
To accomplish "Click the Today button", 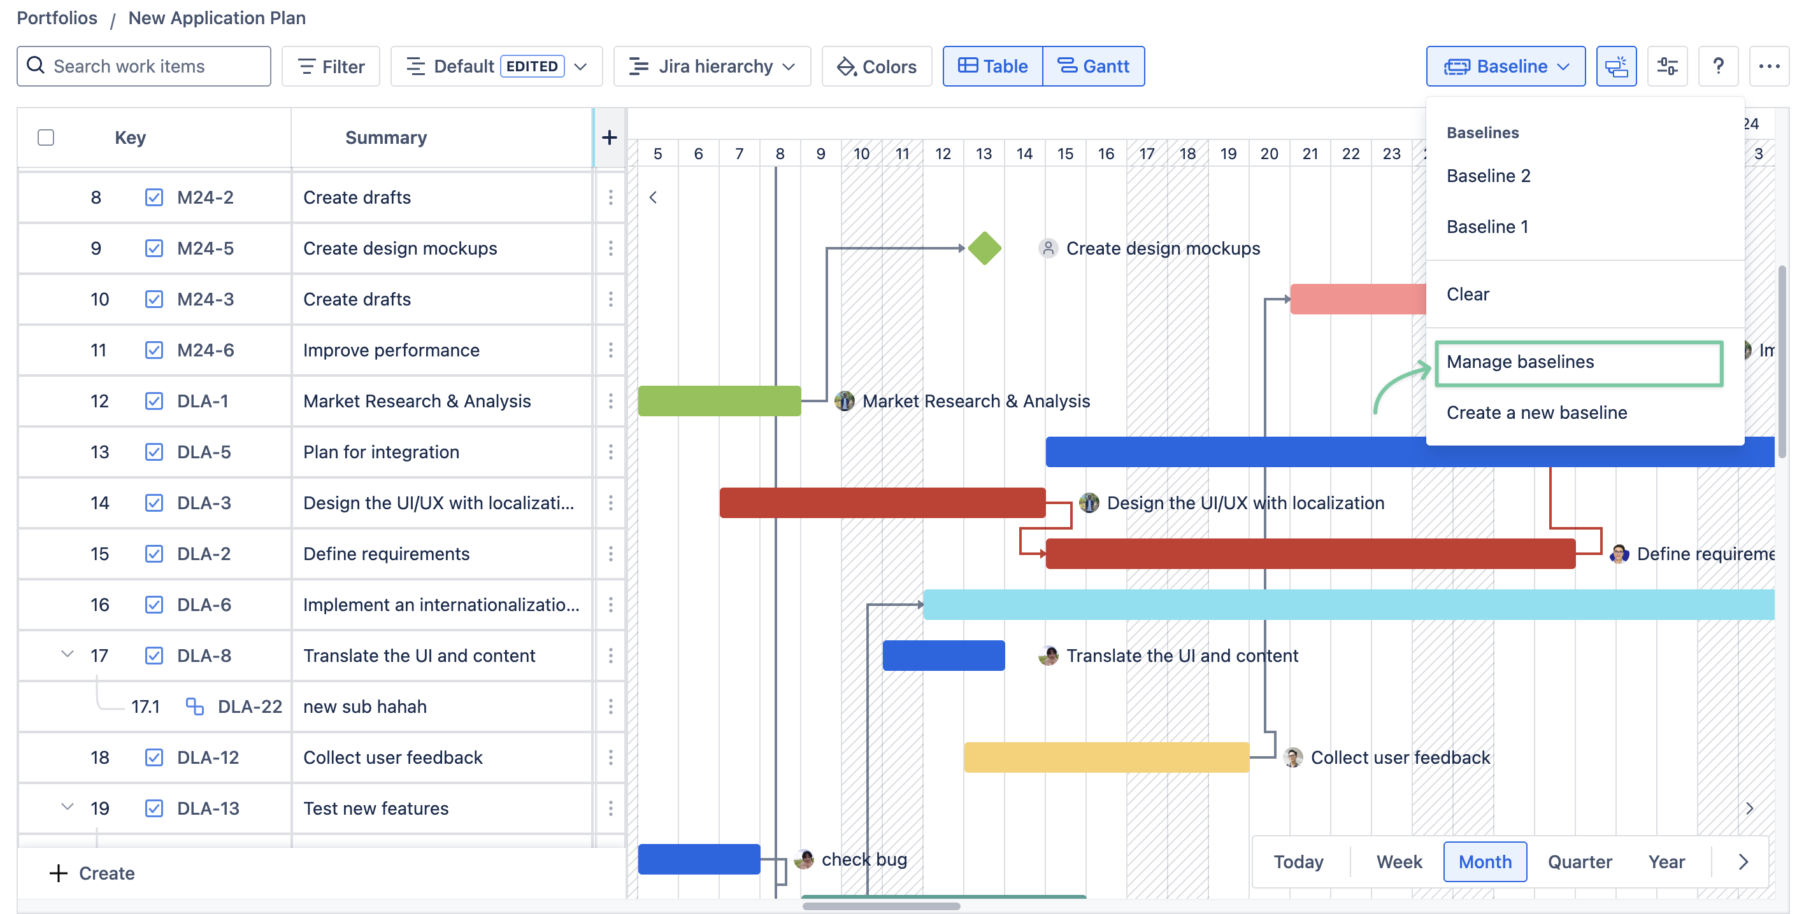I will (x=1298, y=862).
